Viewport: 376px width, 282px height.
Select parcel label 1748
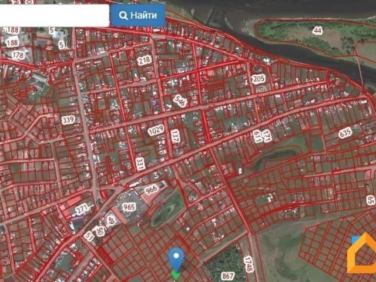249,264
